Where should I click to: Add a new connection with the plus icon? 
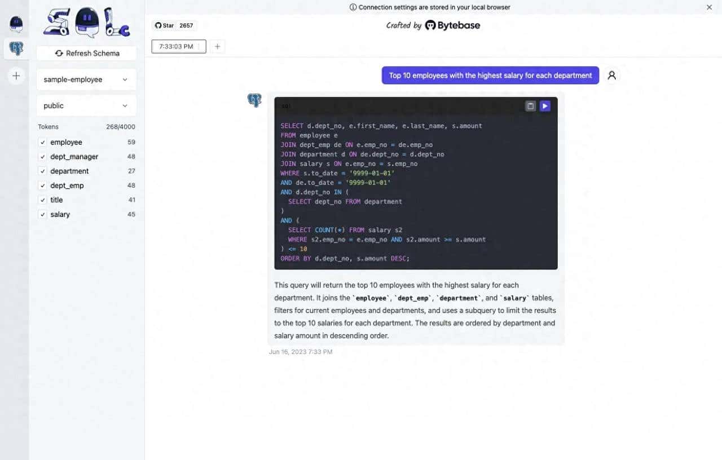pos(16,76)
